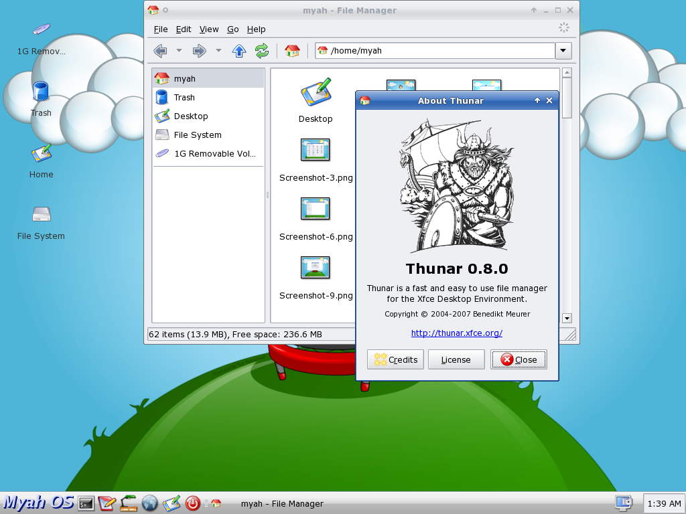Launch the terminal from the panel
This screenshot has width=686, height=514.
(86, 503)
